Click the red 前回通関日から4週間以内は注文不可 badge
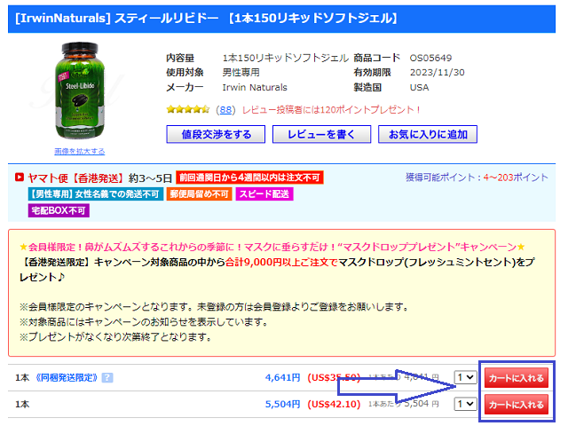 [x=249, y=177]
